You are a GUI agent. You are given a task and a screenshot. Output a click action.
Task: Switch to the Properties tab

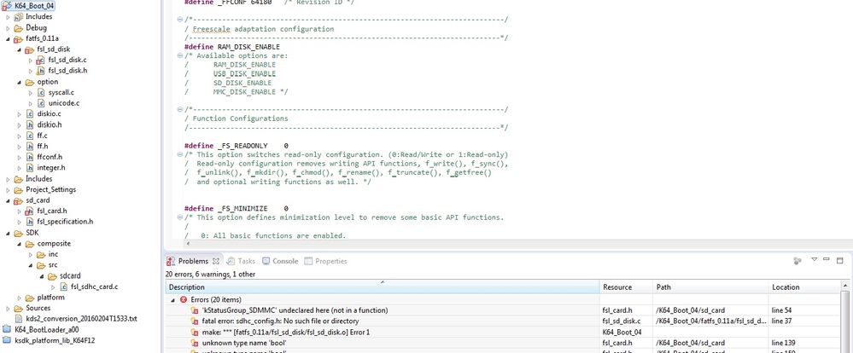point(325,261)
